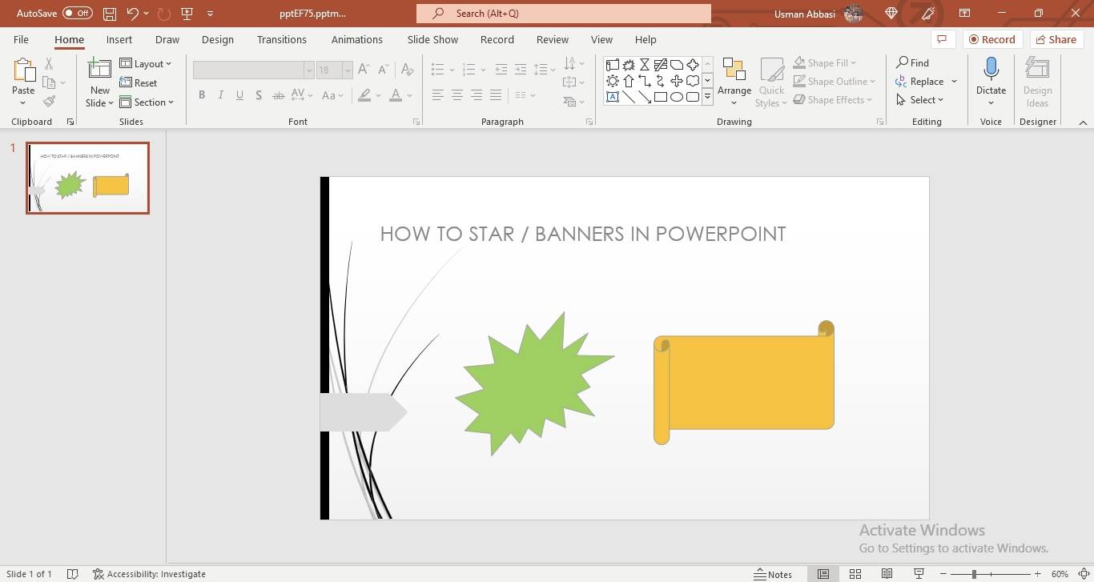Toggle Bold formatting
The image size is (1094, 582).
coord(202,95)
